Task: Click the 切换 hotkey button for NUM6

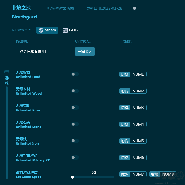Action: tap(125, 157)
